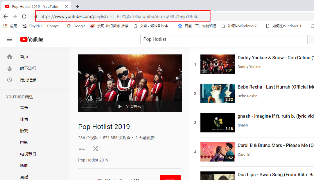Screen dimensions: 314x180
Task: Open the TinyPNG bookmark
Action: pos(42,26)
